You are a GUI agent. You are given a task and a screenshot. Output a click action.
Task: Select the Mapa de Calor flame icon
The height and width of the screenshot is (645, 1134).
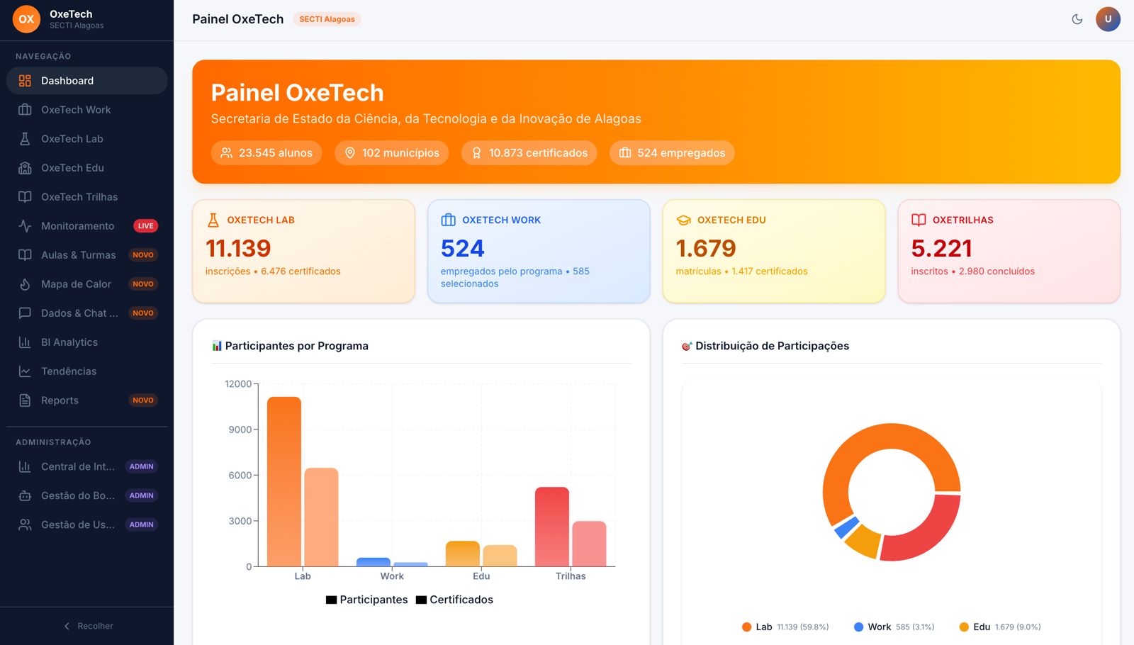pyautogui.click(x=23, y=284)
